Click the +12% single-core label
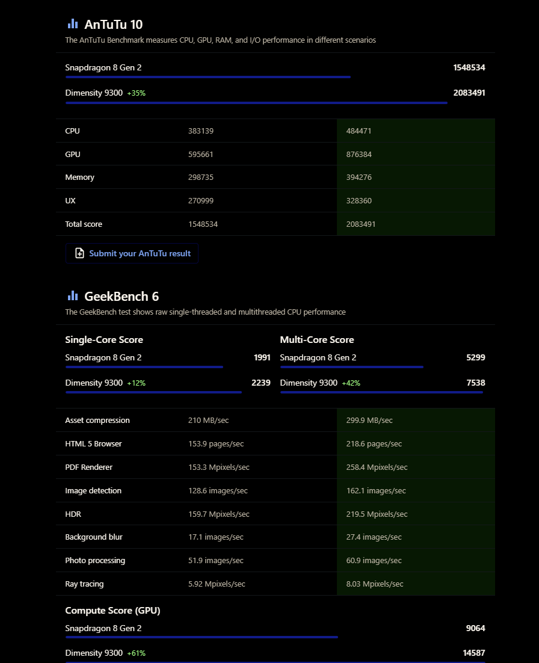The height and width of the screenshot is (663, 539). coord(136,383)
